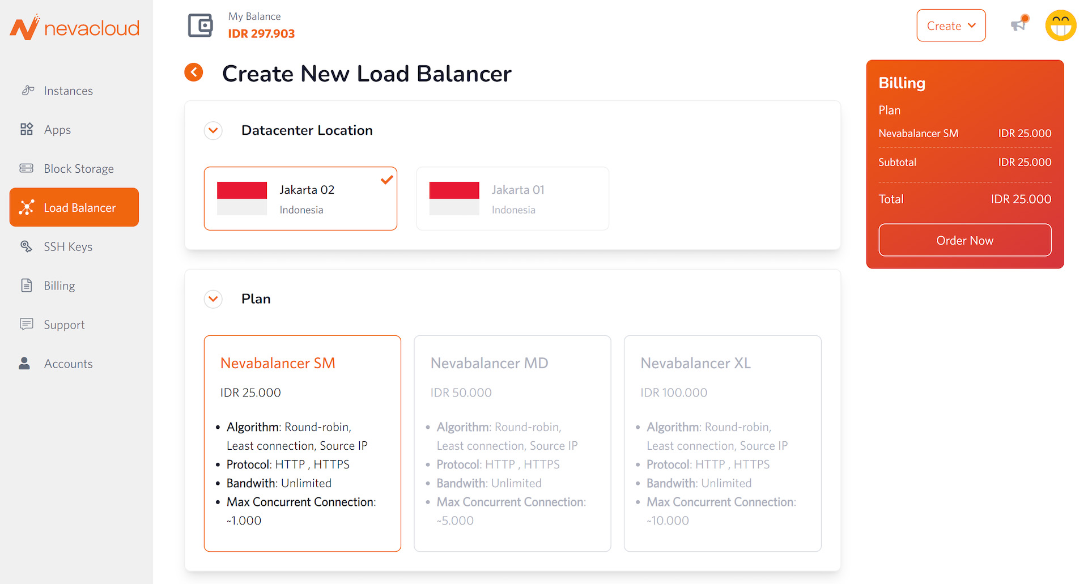Click the SSH Keys key icon

(x=27, y=246)
